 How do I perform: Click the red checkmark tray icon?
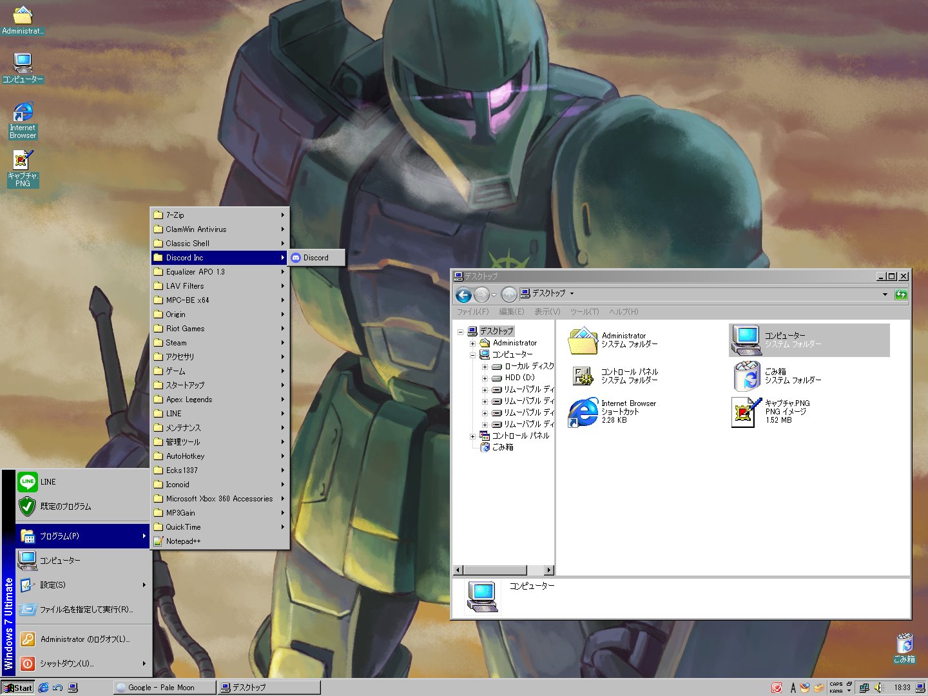777,688
